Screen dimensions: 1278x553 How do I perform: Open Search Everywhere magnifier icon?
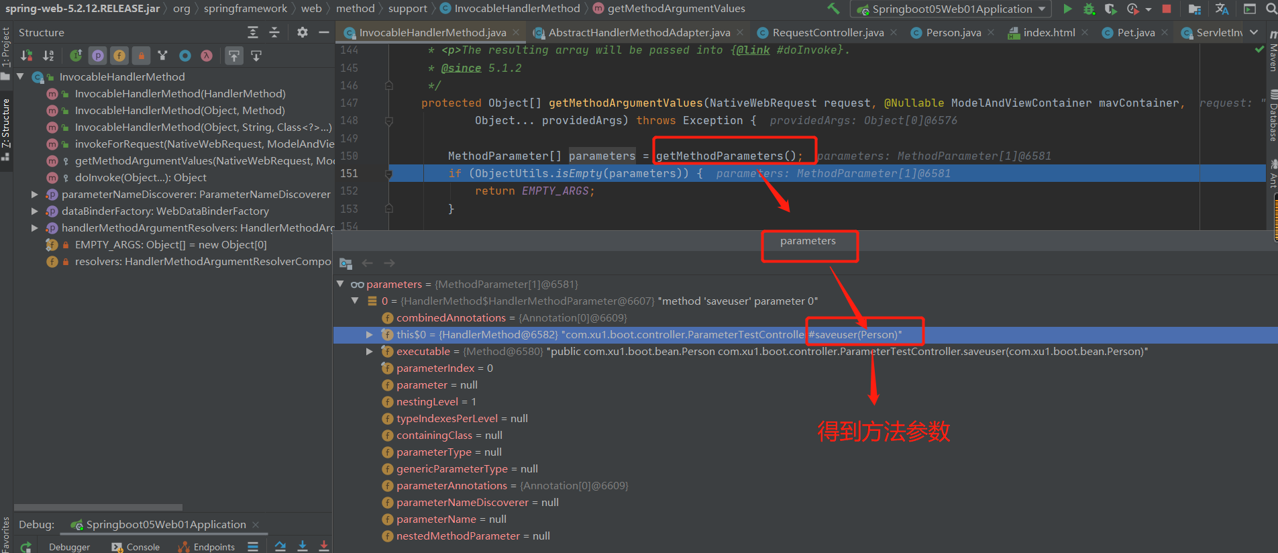tap(1271, 9)
